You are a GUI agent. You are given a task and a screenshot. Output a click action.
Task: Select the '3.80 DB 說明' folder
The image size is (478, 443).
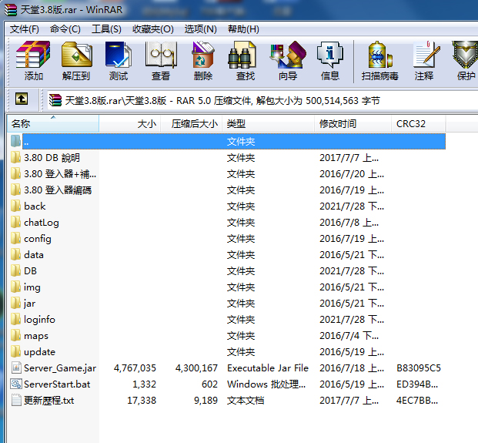pos(52,158)
